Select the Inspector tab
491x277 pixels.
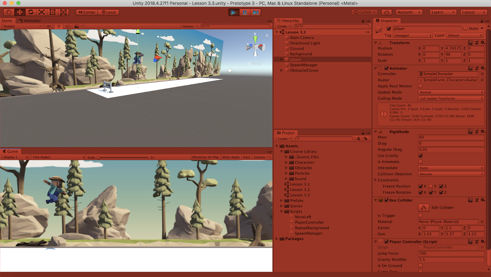(387, 21)
